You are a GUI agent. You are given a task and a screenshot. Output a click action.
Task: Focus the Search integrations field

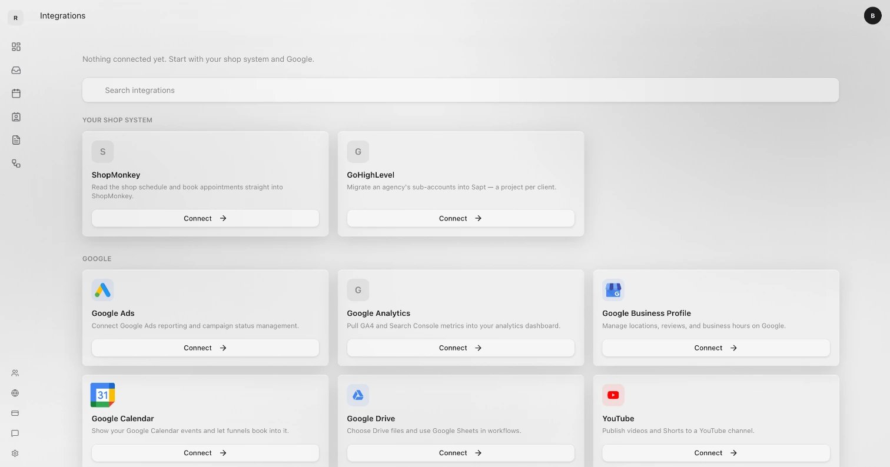click(460, 90)
